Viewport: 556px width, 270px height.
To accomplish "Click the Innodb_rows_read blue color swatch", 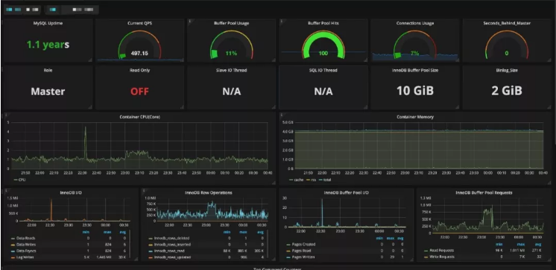I will pyautogui.click(x=151, y=251).
